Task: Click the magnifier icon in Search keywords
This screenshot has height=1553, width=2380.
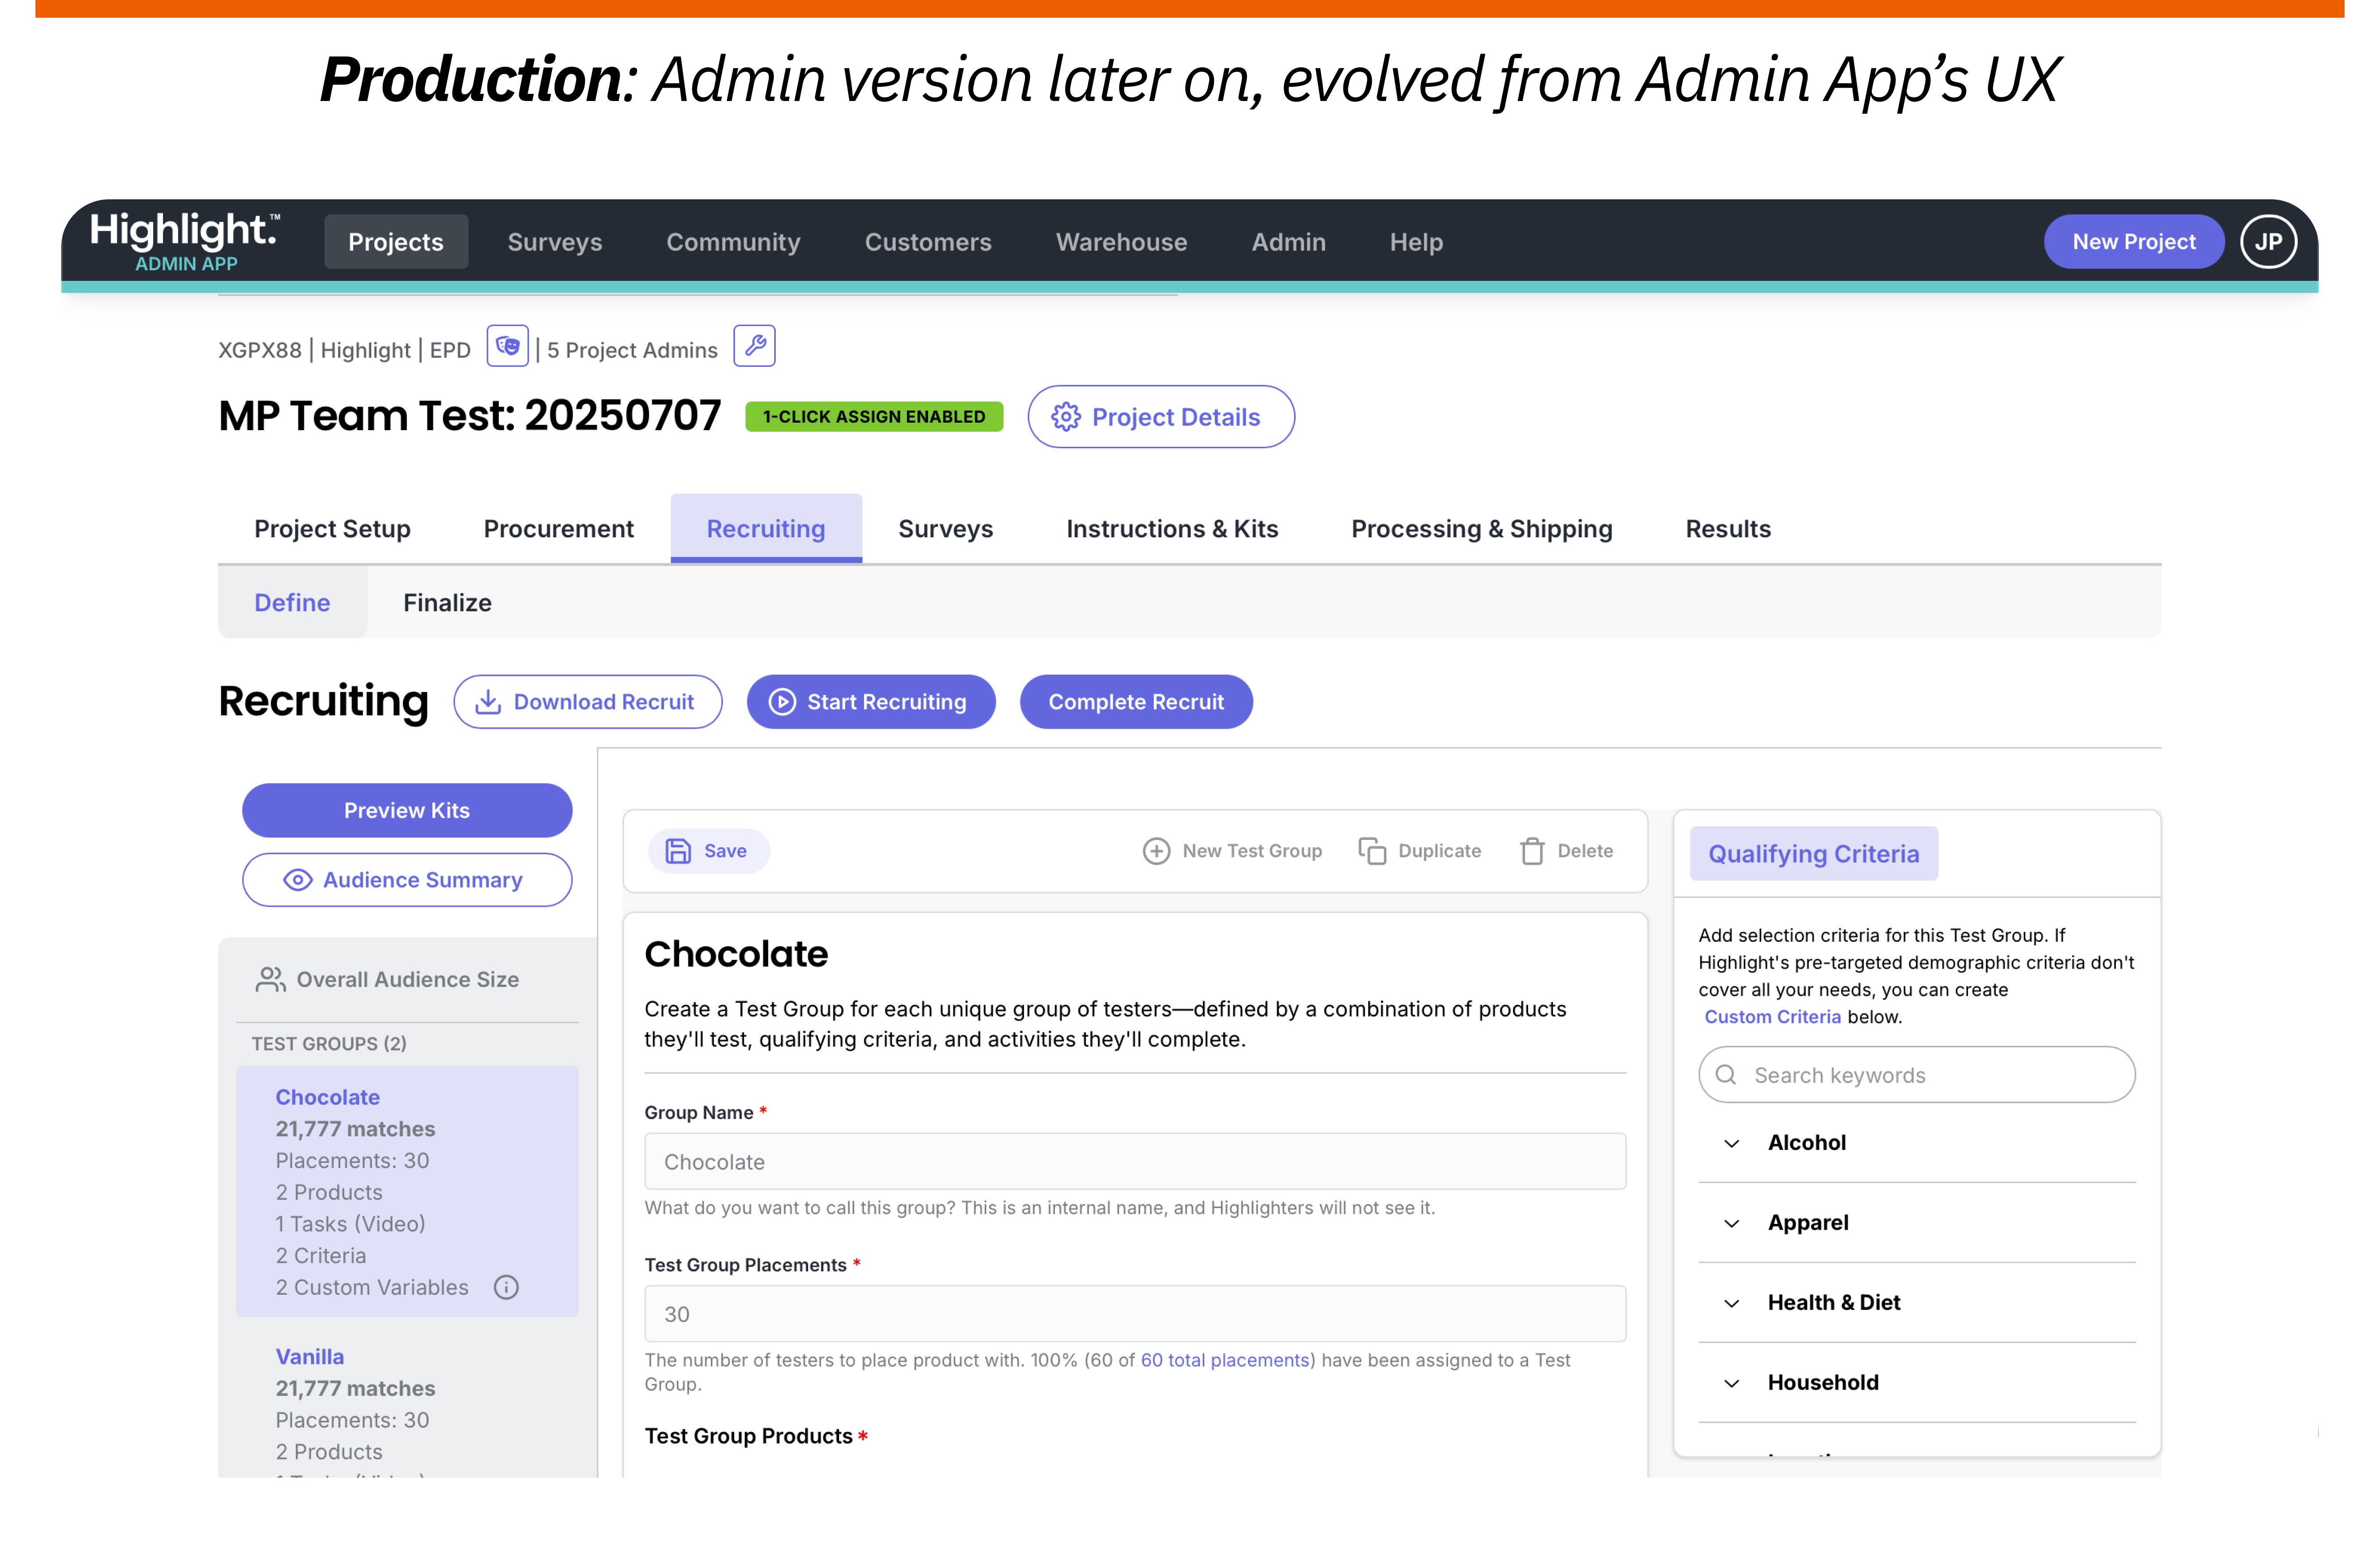Action: [x=1725, y=1075]
